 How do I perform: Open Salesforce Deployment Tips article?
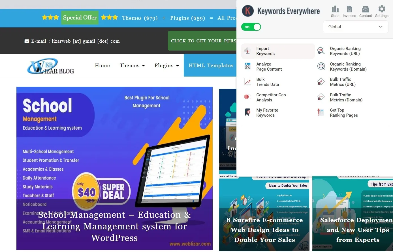pyautogui.click(x=357, y=230)
